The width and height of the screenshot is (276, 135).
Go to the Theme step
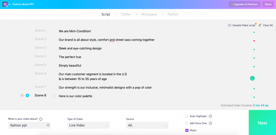(126, 14)
